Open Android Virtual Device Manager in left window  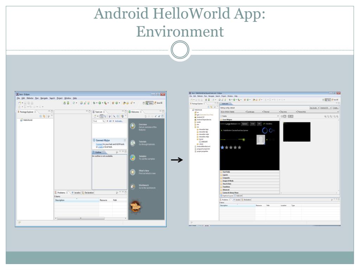68,103
